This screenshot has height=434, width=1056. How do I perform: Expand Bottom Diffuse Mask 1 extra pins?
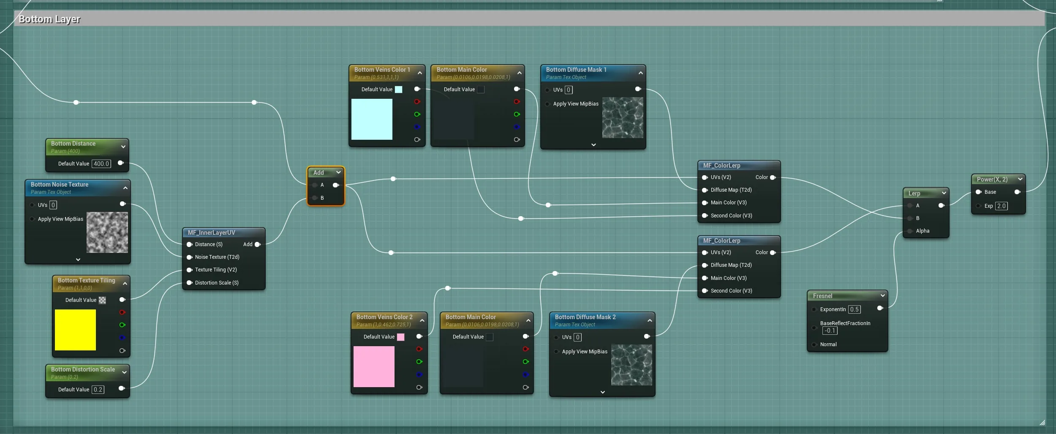click(593, 144)
